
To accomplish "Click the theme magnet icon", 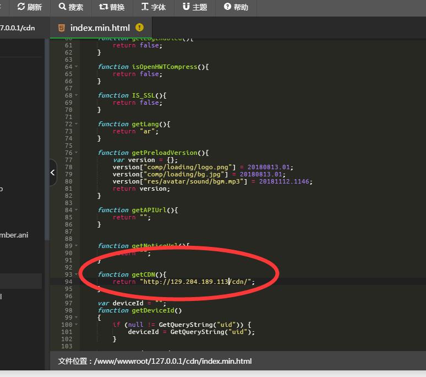I will [186, 7].
